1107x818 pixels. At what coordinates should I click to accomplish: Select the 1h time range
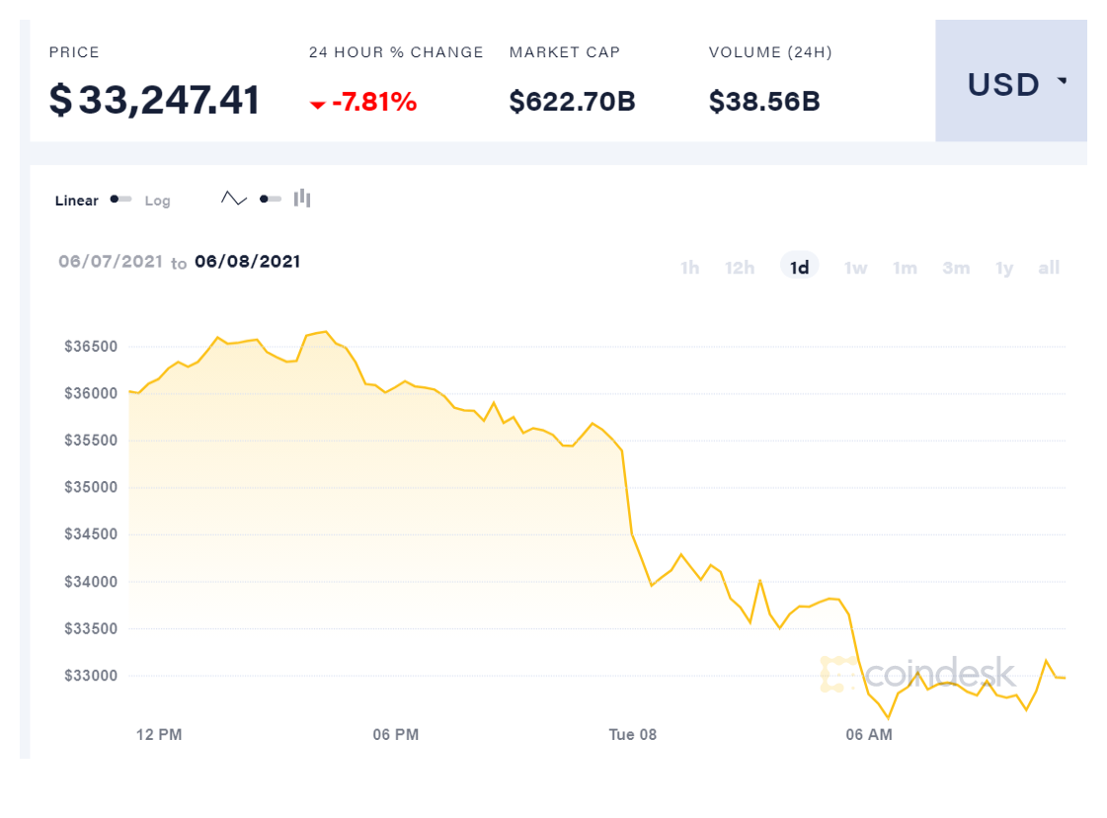(x=689, y=268)
